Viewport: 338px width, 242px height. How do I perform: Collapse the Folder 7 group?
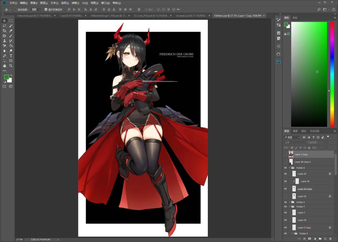(x=289, y=207)
